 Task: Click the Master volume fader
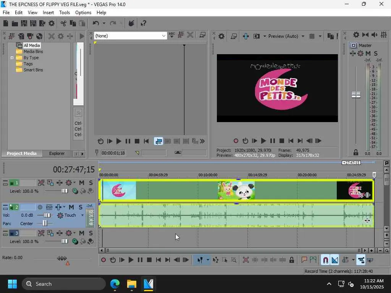click(x=356, y=95)
